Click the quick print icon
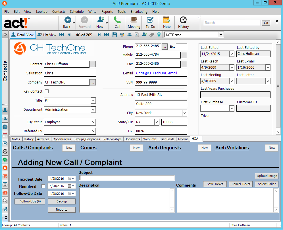 coord(122,35)
